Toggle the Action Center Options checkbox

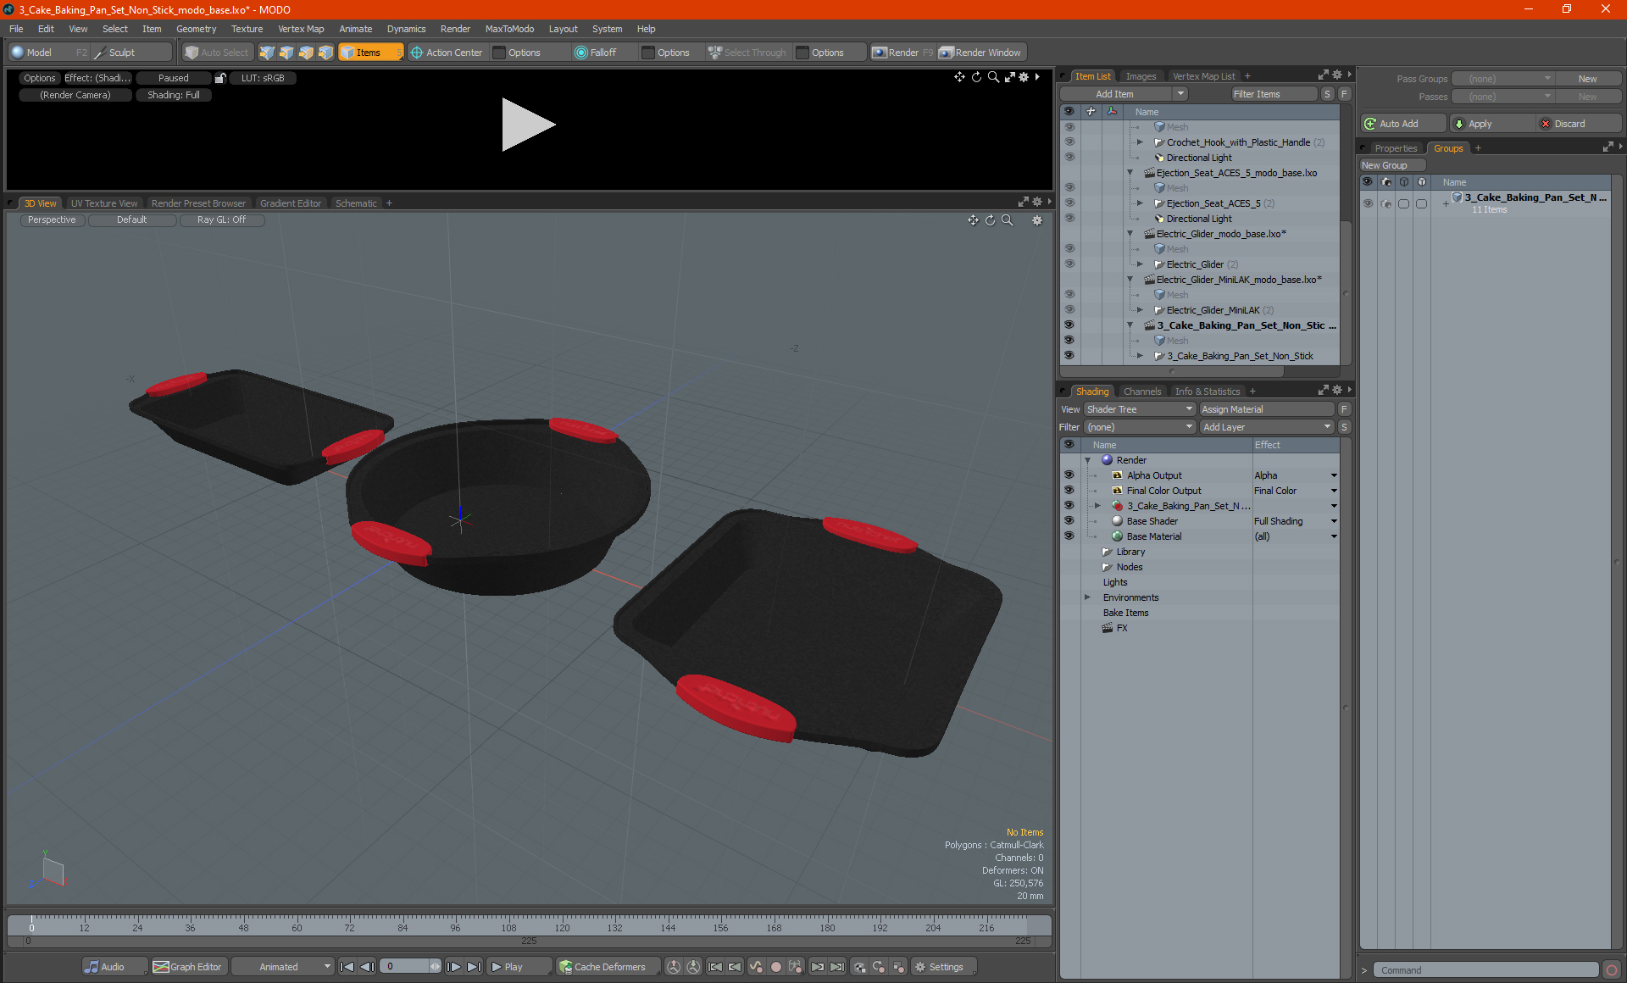tap(500, 53)
